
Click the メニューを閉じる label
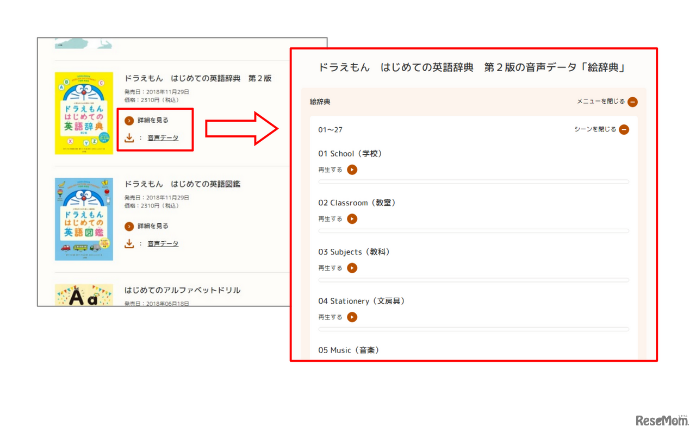601,101
